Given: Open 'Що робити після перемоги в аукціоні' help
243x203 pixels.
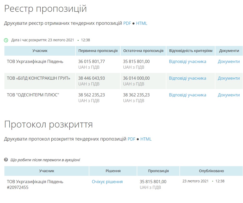Looking at the screenshot, I should 45,160.
